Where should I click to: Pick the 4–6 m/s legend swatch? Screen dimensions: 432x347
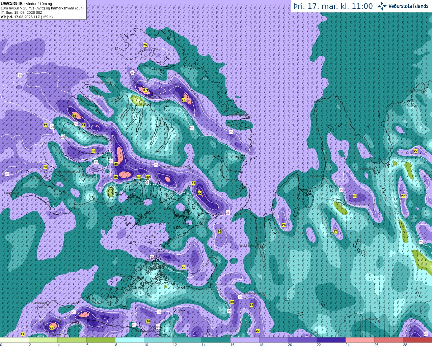click(72, 340)
